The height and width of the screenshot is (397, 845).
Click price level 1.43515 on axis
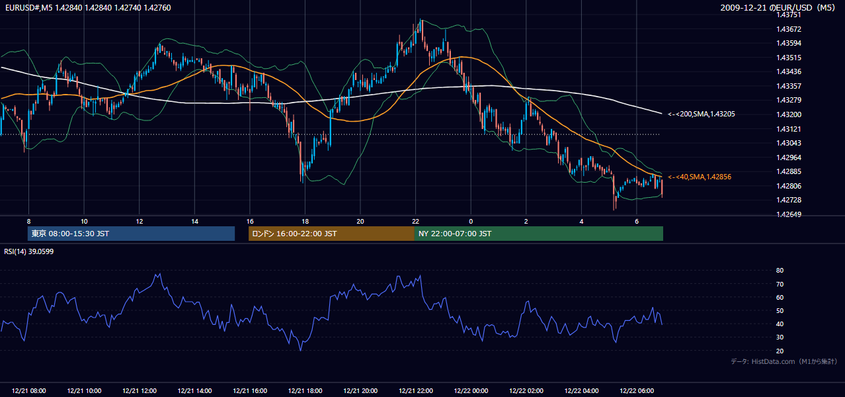click(x=789, y=58)
